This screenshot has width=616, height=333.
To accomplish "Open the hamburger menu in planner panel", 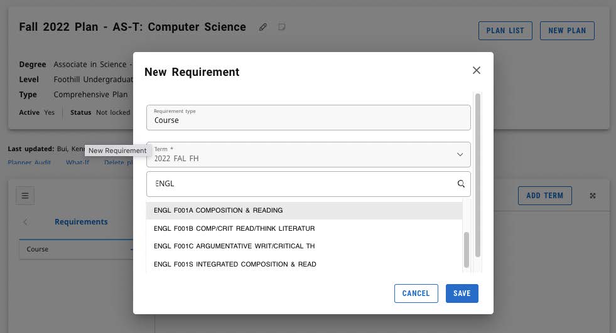I will [25, 196].
